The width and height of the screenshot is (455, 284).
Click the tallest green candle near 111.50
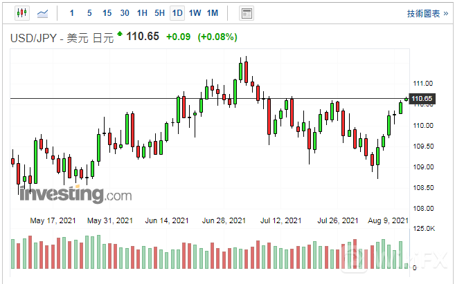click(240, 72)
